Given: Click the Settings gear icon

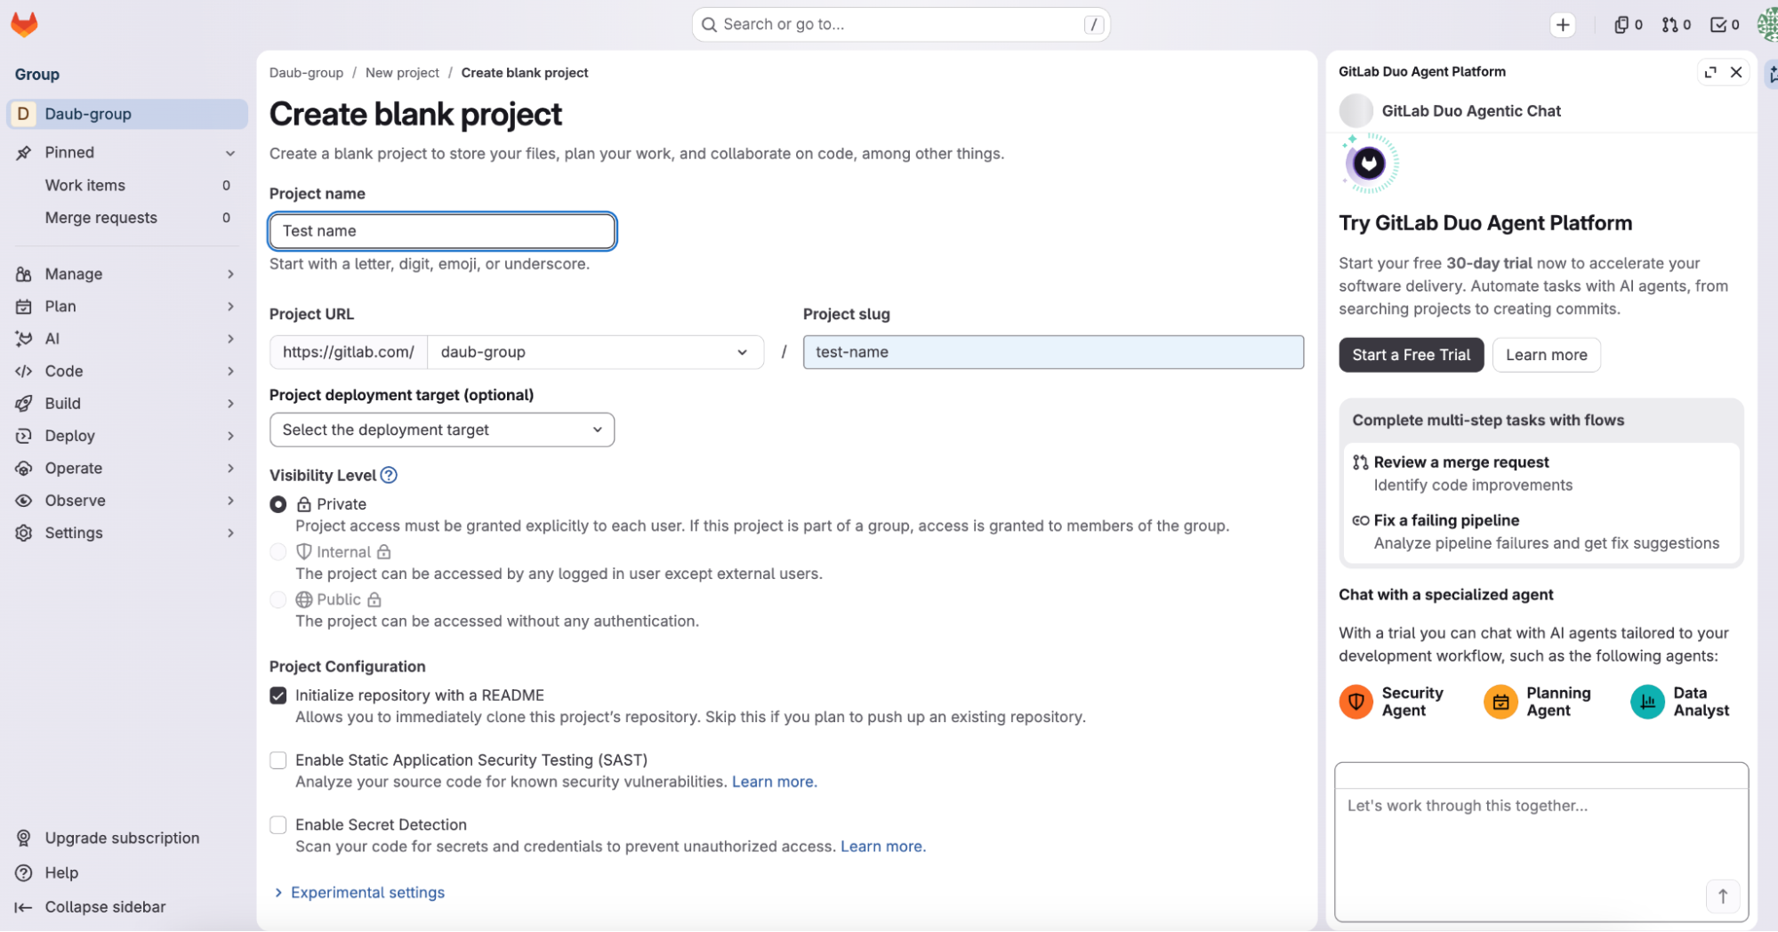Looking at the screenshot, I should point(24,533).
